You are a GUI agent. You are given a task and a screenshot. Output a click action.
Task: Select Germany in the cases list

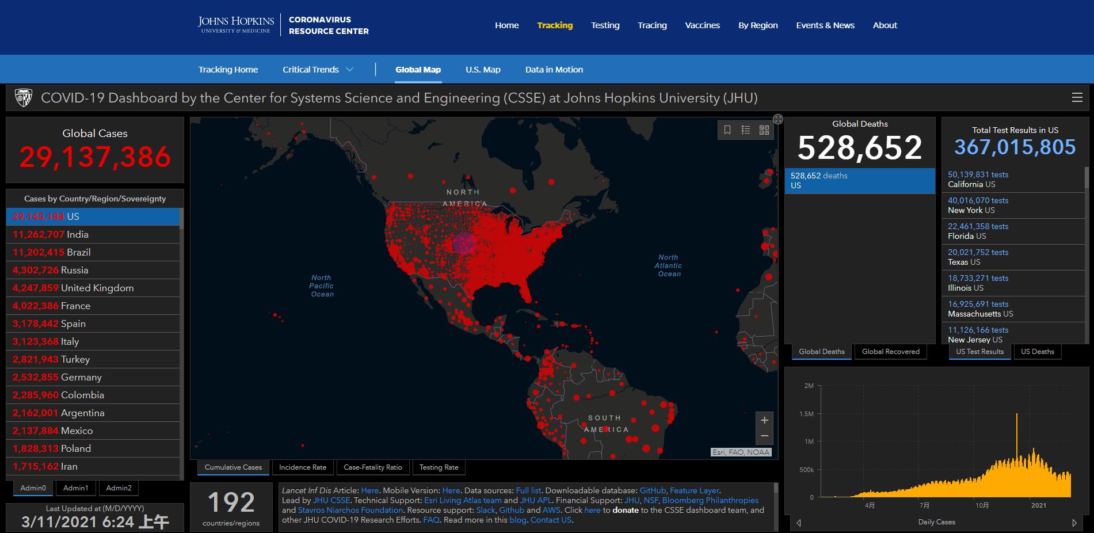93,377
